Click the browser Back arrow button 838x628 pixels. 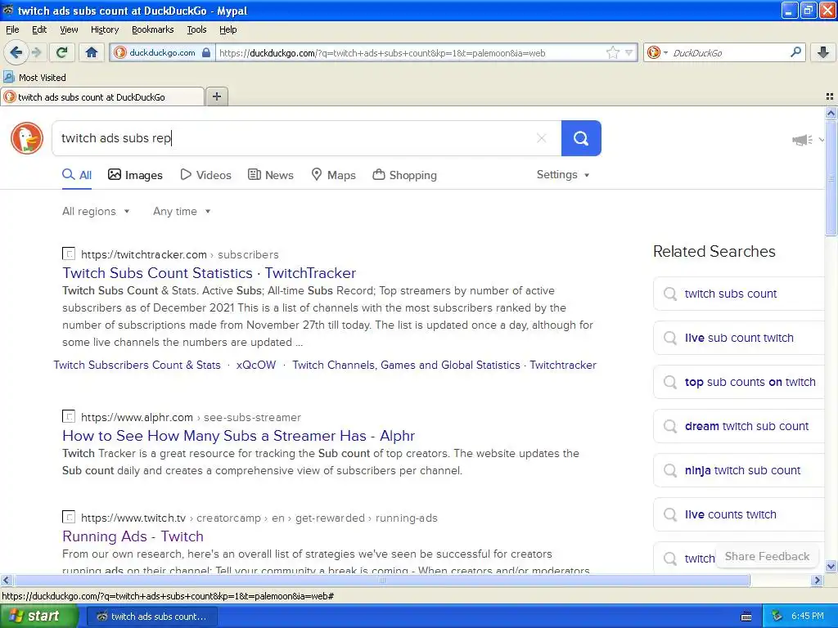[16, 52]
